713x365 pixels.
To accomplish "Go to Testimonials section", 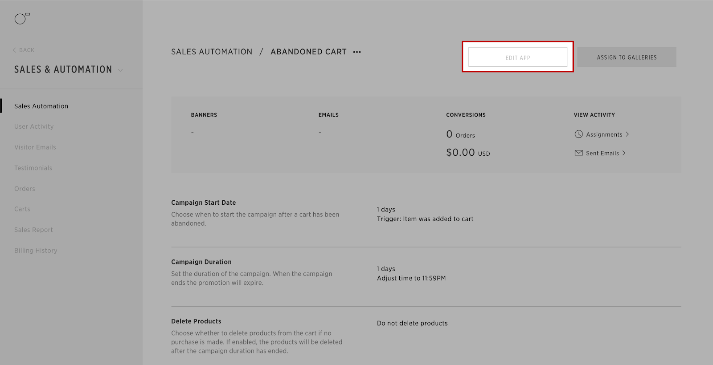I will click(x=33, y=168).
